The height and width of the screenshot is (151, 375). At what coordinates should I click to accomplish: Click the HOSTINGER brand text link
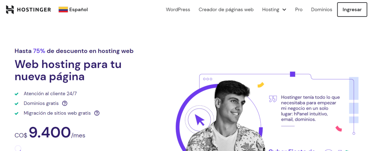coord(34,10)
